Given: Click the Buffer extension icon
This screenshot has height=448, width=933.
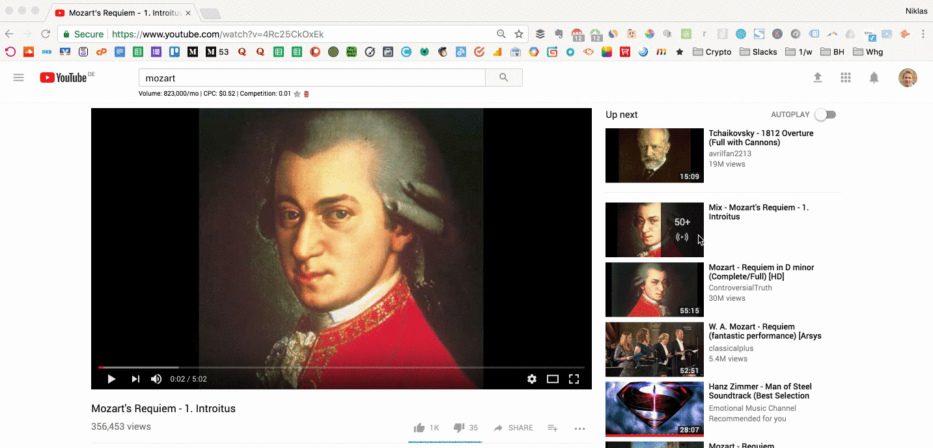Looking at the screenshot, I should pyautogui.click(x=540, y=34).
